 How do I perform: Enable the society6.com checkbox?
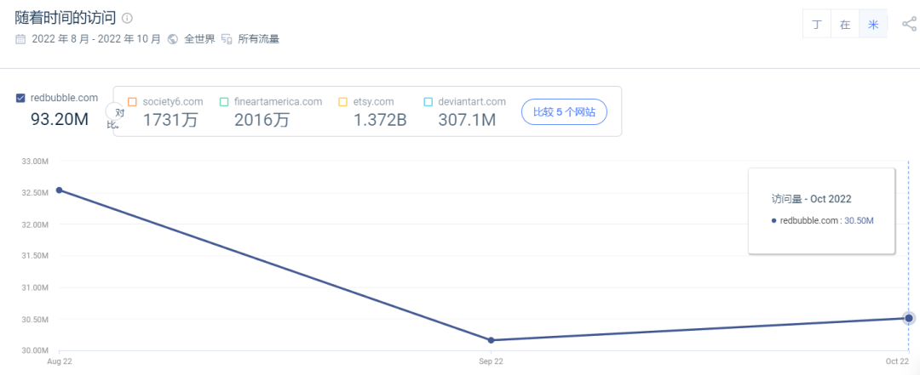coord(132,102)
